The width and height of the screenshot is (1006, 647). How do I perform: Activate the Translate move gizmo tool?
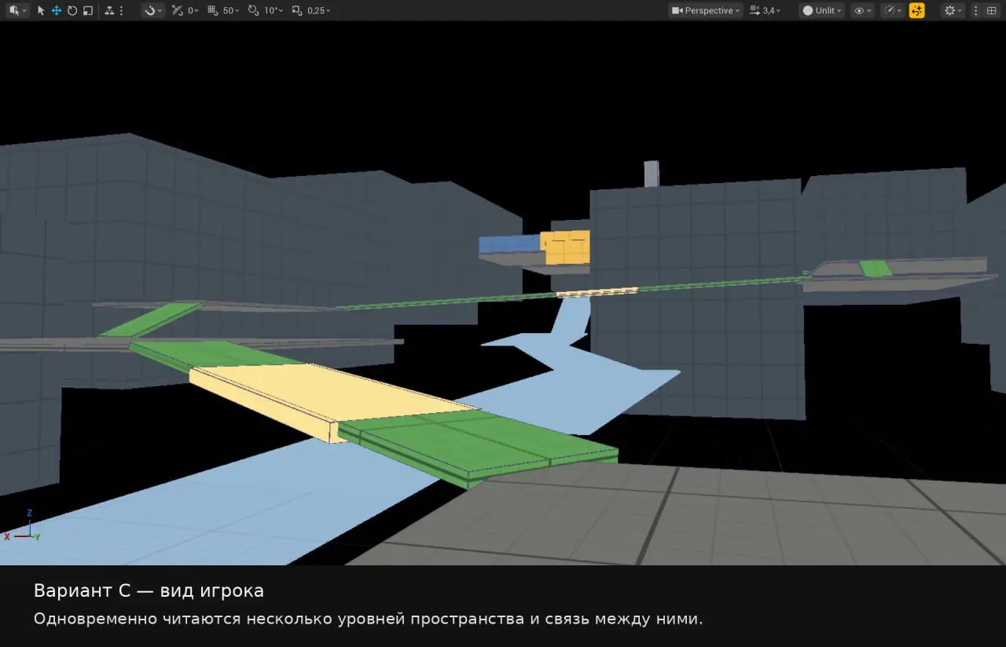point(57,11)
